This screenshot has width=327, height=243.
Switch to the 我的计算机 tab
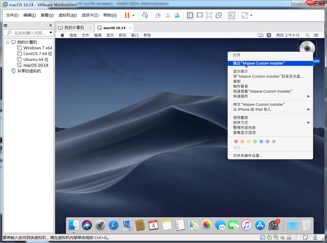[74, 28]
